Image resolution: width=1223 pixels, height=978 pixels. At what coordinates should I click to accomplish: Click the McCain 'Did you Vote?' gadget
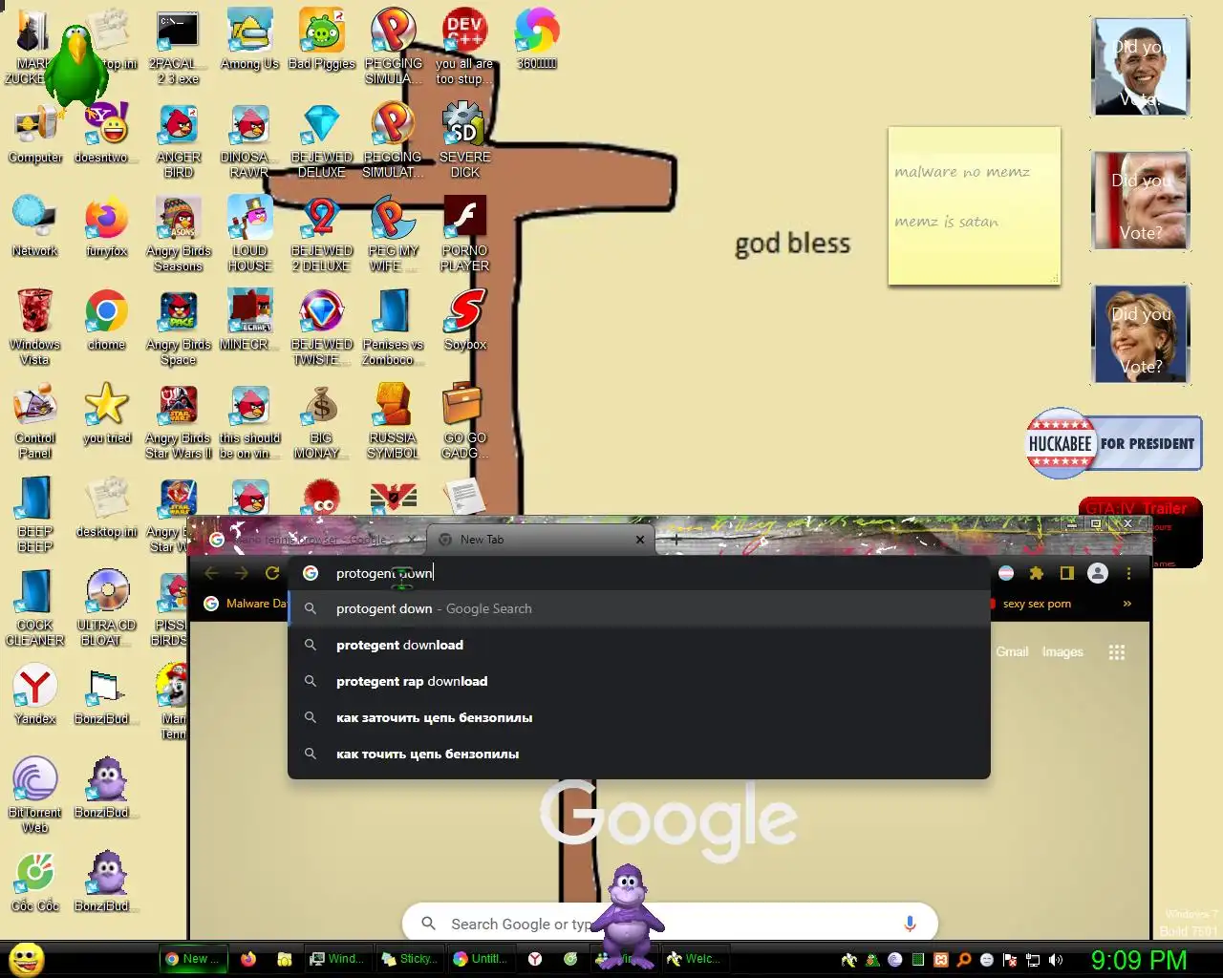click(x=1141, y=201)
